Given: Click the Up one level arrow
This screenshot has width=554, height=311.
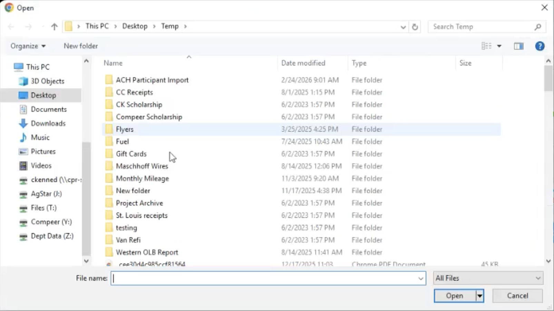Looking at the screenshot, I should tap(54, 27).
